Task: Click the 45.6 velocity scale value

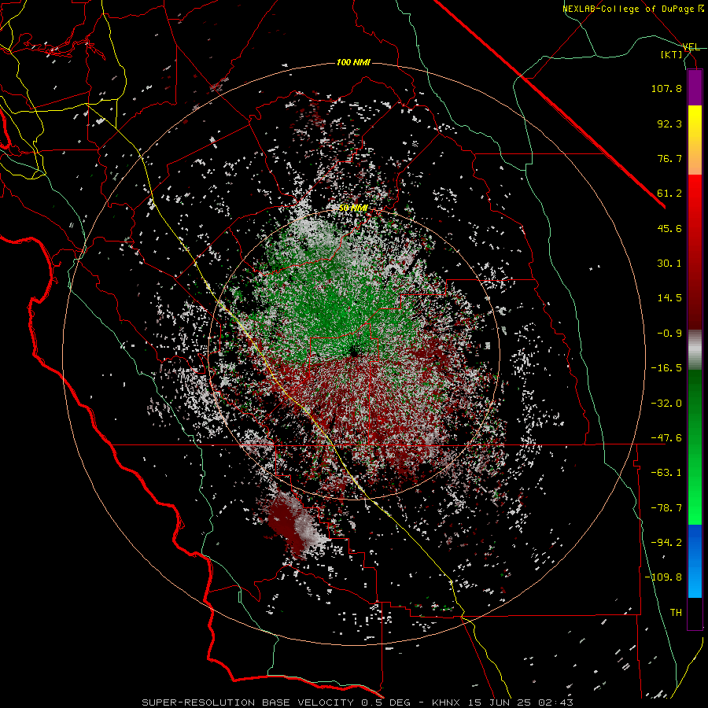Action: tap(669, 228)
